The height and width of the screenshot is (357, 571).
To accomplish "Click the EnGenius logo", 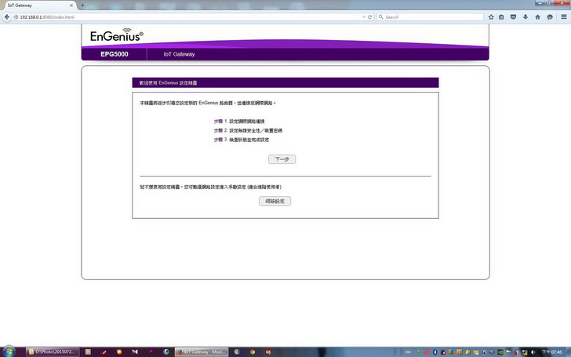I will pyautogui.click(x=115, y=36).
